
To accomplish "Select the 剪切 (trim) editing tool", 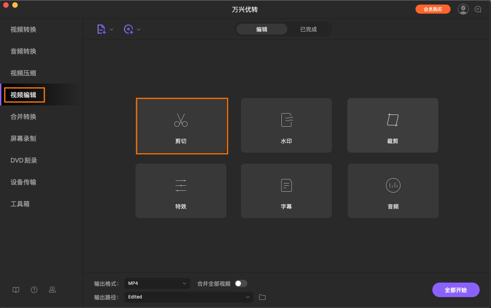I will coord(182,126).
